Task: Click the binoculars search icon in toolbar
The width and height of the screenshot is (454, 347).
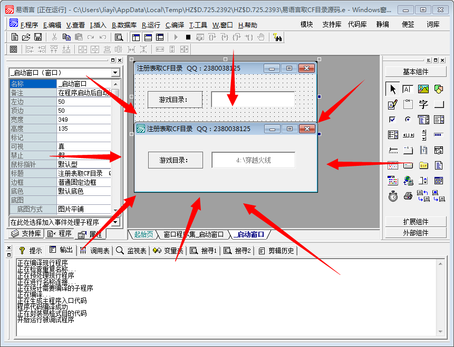Action: pyautogui.click(x=277, y=37)
